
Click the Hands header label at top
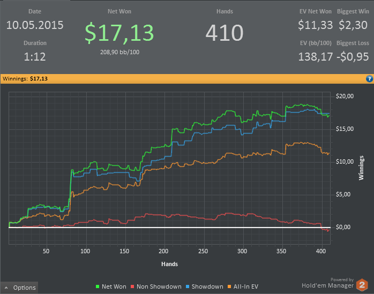225,11
